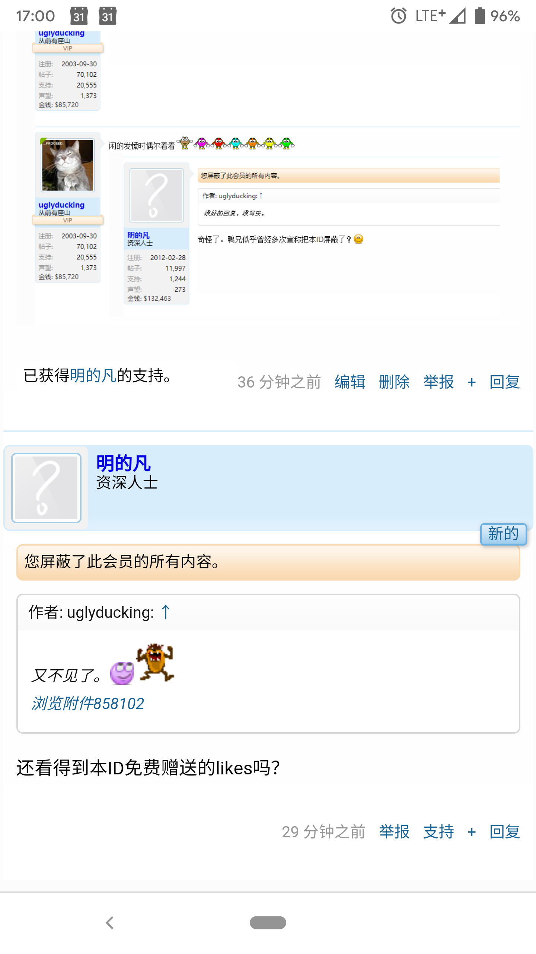Expand the blocked member content notice
This screenshot has height=954, width=536.
268,562
